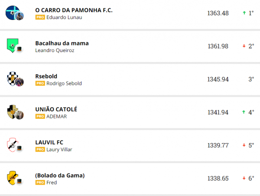Select the 1338.65 score for (Bolado da Gama)
The image size is (260, 196).
point(218,178)
